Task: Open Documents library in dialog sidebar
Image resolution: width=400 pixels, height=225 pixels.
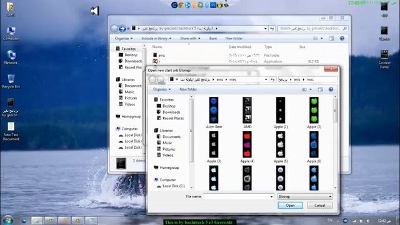Action: [169, 137]
